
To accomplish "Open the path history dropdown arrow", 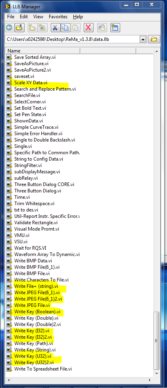I will click(142, 39).
